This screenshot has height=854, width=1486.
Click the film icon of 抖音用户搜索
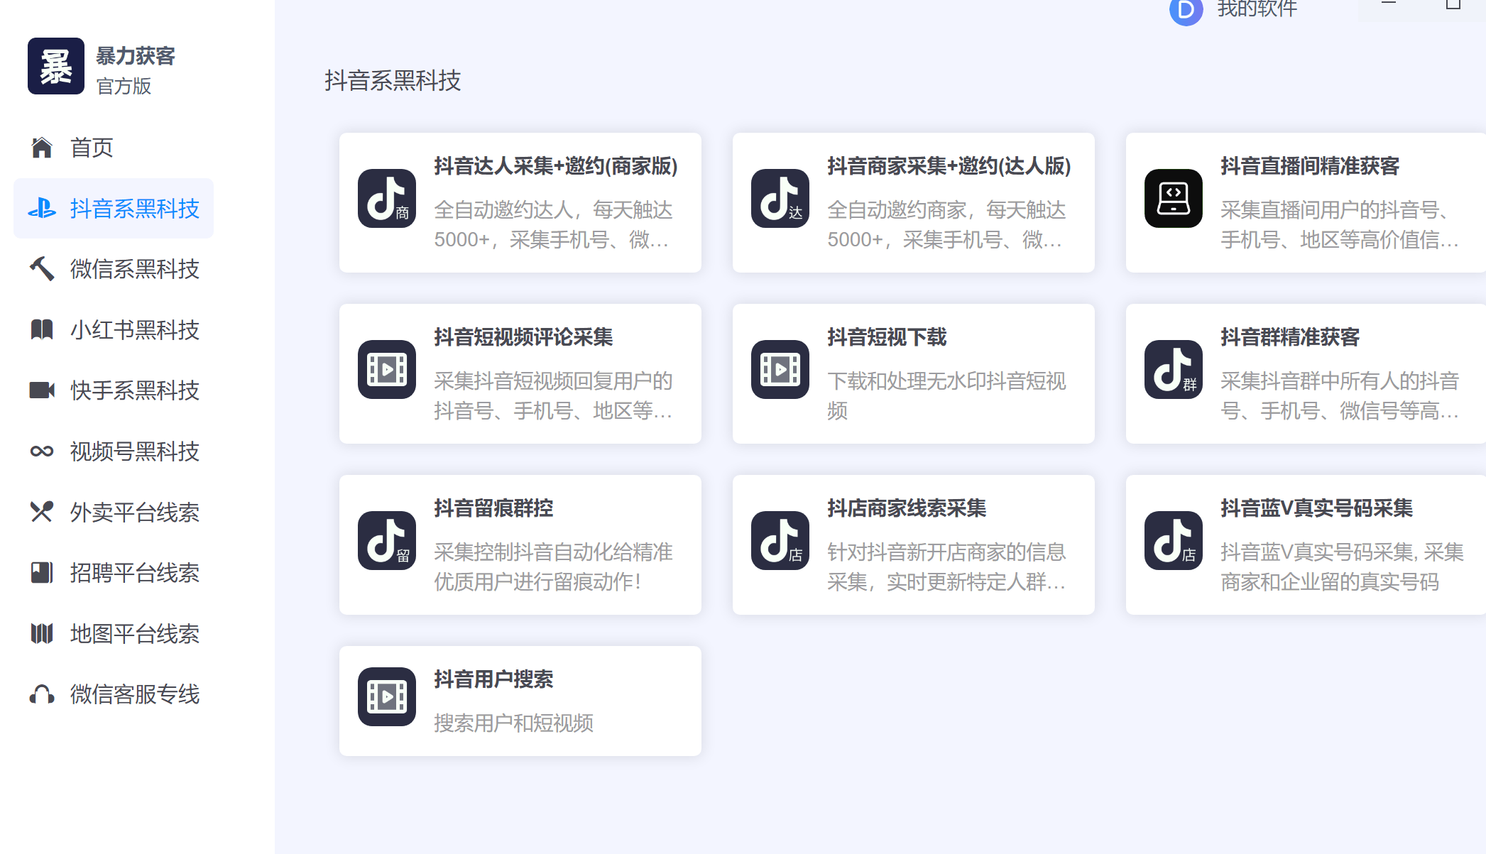[x=387, y=696]
